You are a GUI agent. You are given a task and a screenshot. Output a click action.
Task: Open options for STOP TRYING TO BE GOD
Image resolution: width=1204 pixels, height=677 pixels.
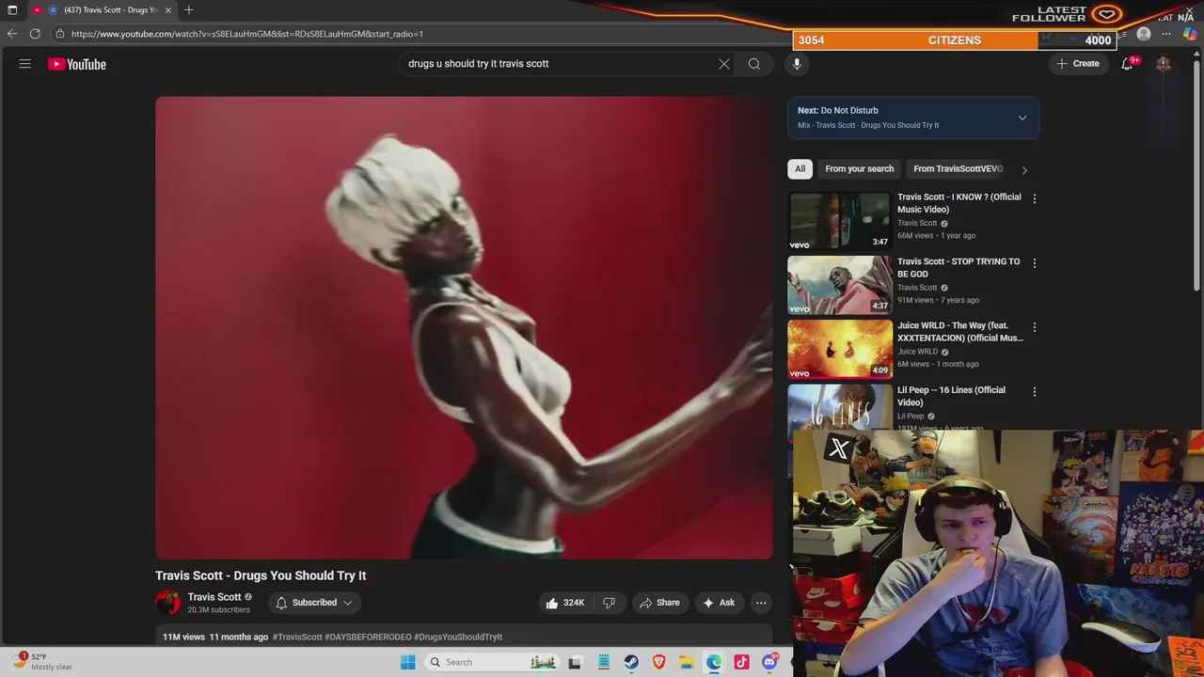pos(1034,263)
